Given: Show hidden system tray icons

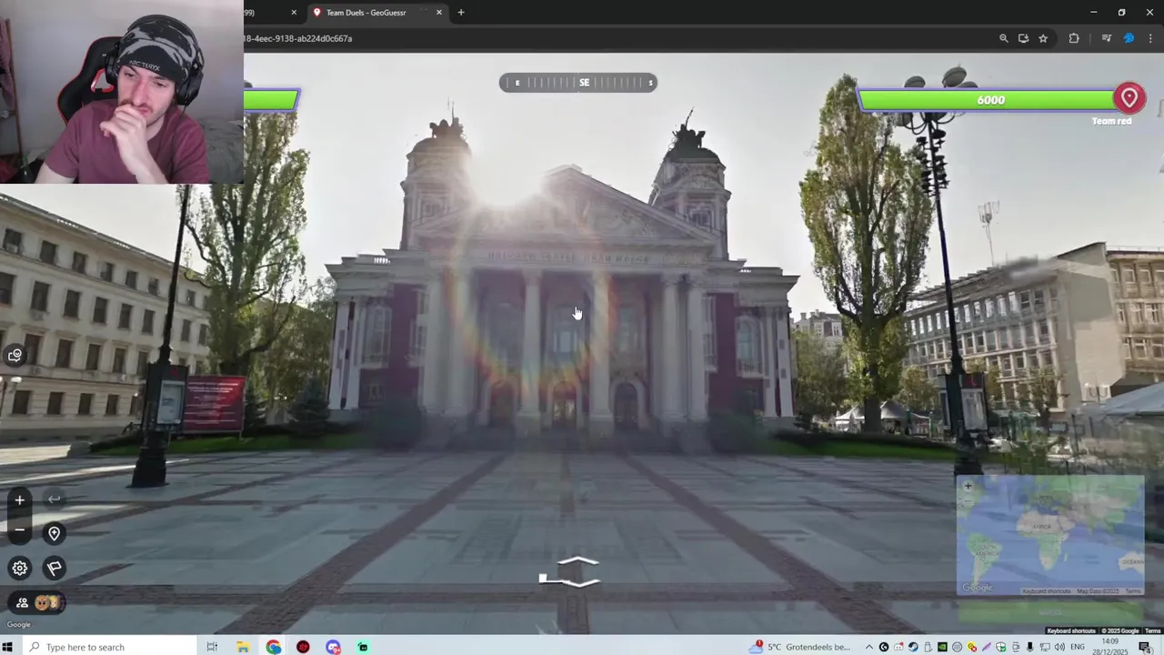Looking at the screenshot, I should click(868, 647).
